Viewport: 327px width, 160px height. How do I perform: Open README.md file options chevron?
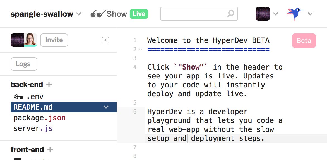point(106,107)
